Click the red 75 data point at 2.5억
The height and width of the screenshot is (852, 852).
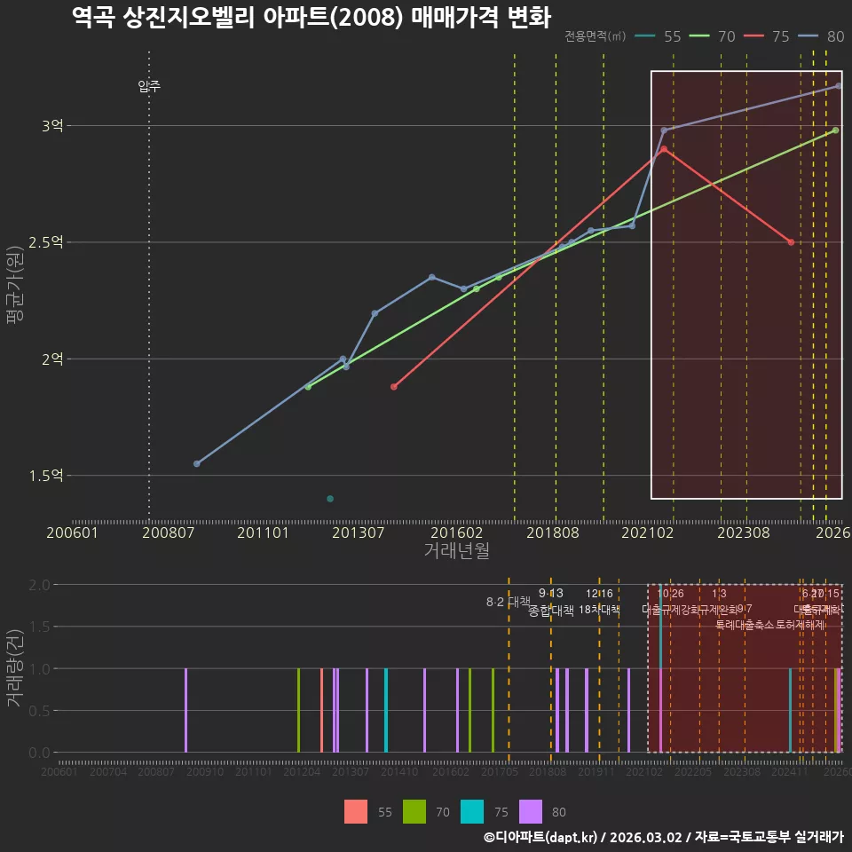(791, 242)
